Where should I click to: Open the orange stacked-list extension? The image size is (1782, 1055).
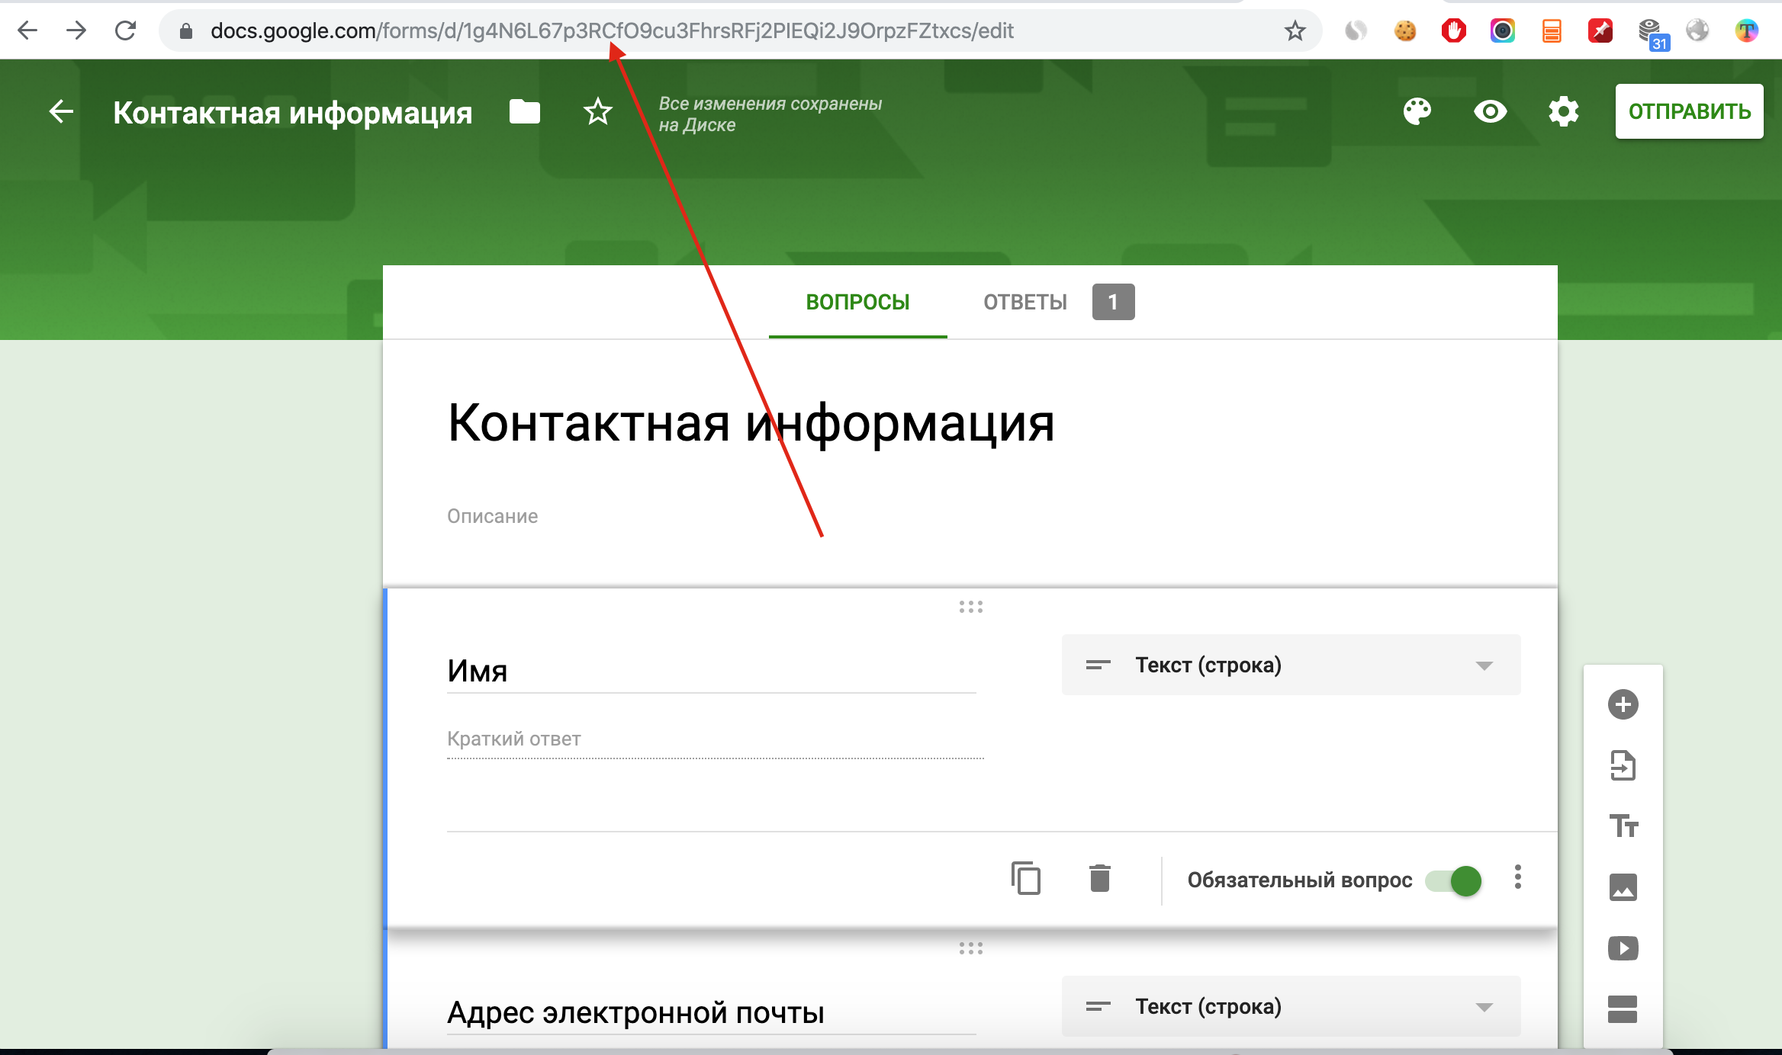point(1551,30)
